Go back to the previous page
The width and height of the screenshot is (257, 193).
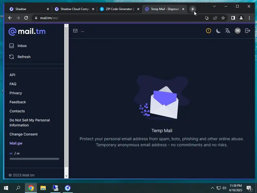pyautogui.click(x=10, y=18)
